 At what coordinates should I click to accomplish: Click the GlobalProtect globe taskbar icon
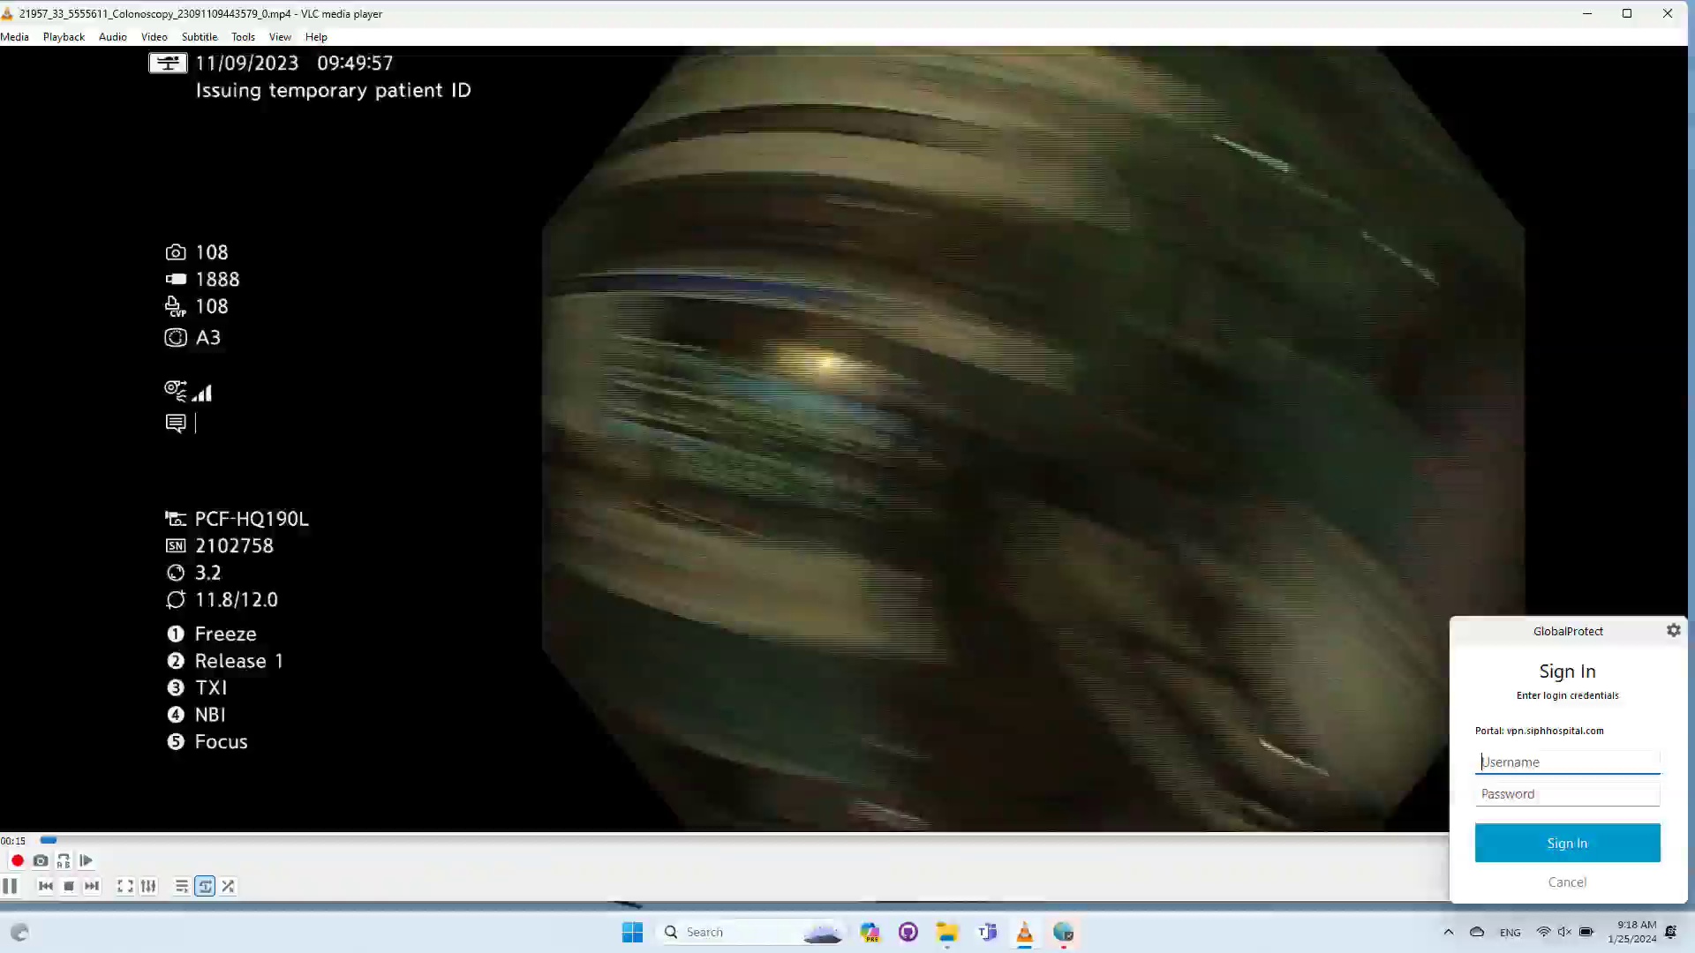pos(1064,932)
